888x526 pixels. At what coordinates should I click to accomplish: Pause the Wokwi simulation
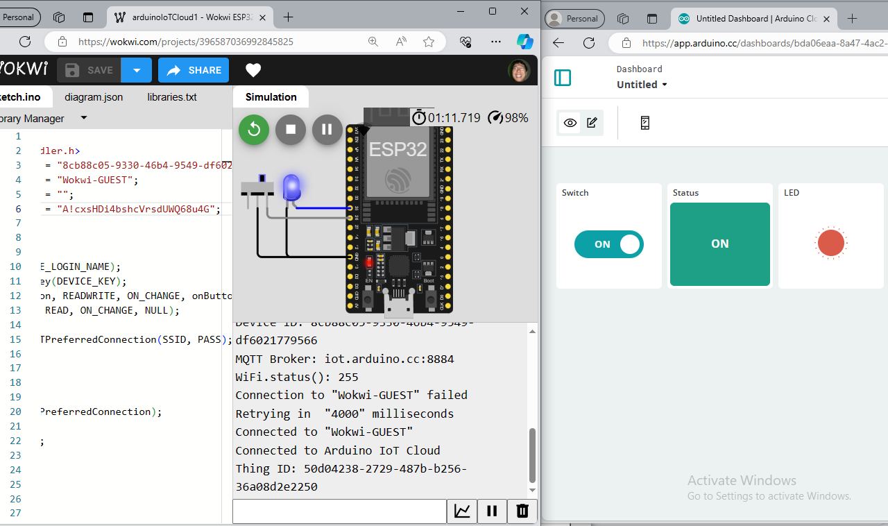pyautogui.click(x=327, y=130)
